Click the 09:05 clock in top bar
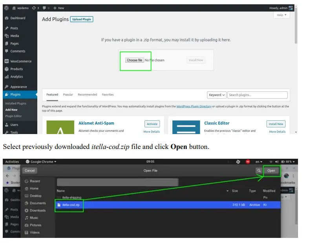Viewport: 309px width, 243px height. [x=150, y=161]
